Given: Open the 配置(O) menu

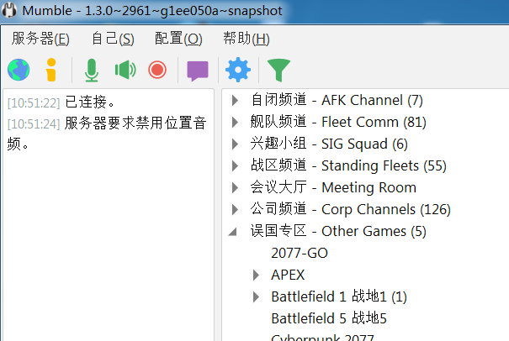Looking at the screenshot, I should 178,39.
